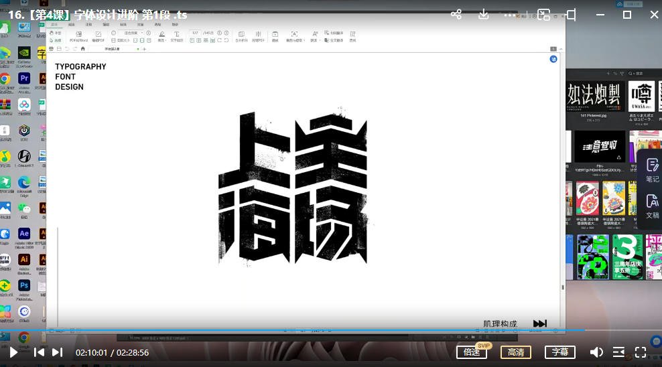Play the paused video
Viewport: 662px width, 367px height.
click(x=13, y=352)
